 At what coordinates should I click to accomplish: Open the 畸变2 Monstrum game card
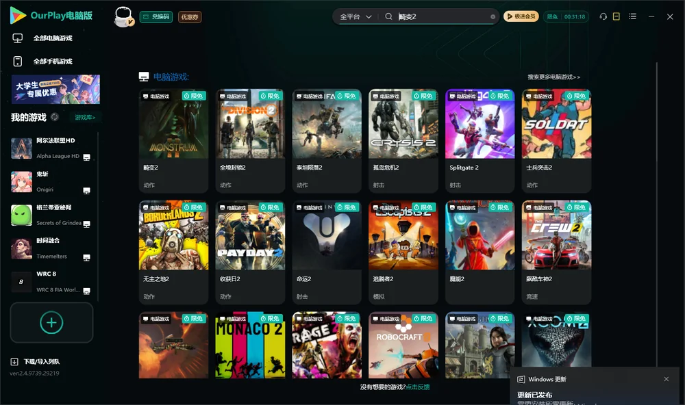click(x=173, y=140)
